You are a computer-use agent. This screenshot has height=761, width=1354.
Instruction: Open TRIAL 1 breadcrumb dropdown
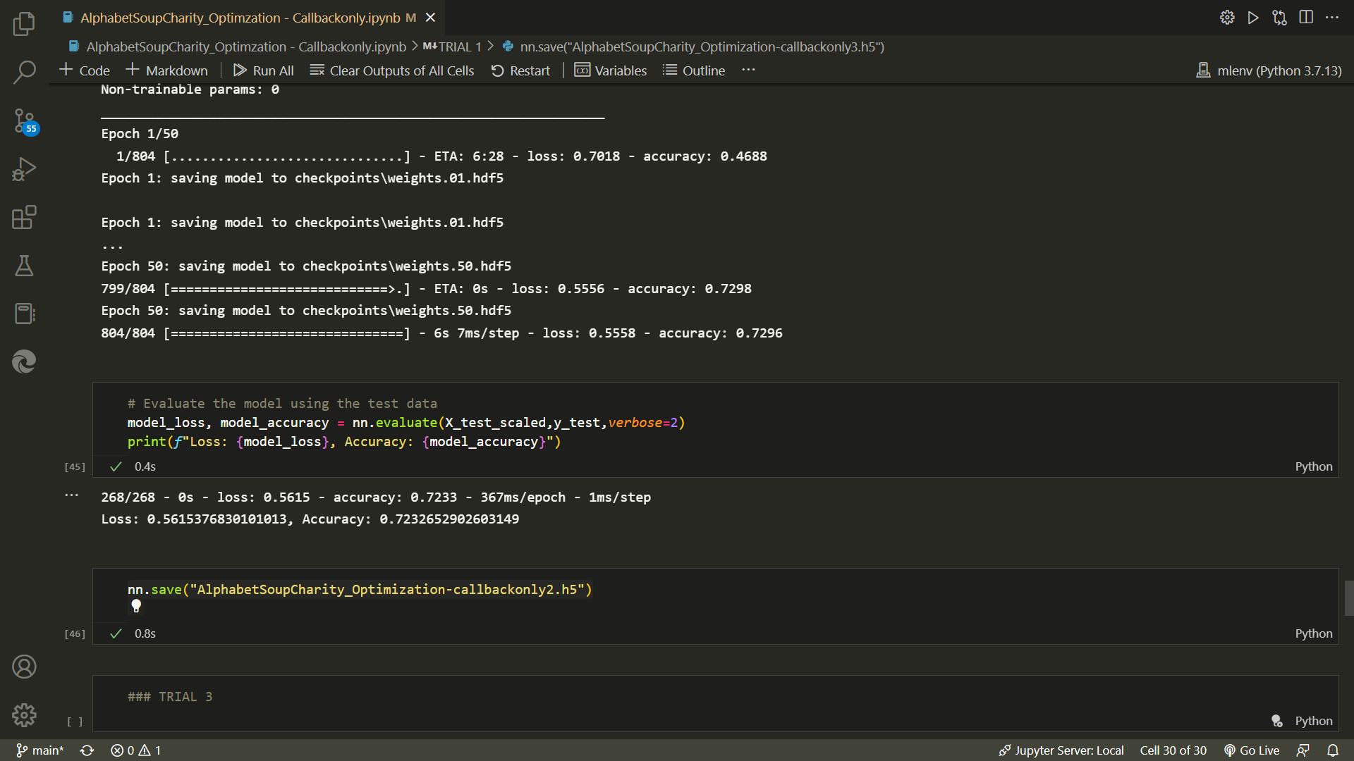(452, 47)
